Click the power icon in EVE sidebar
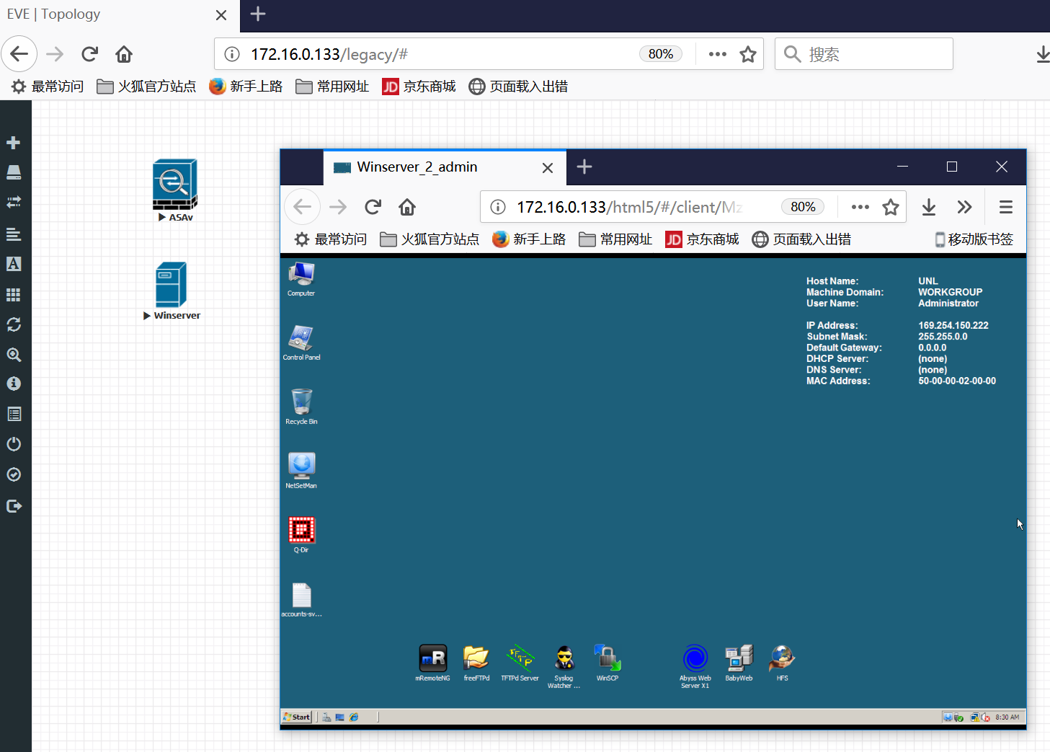The width and height of the screenshot is (1050, 752). (x=14, y=444)
